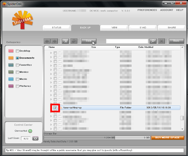Check the Music category checkbox
This screenshot has width=188, height=156.
17,79
